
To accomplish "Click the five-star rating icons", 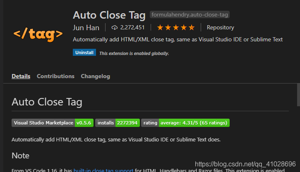I will coord(175,28).
